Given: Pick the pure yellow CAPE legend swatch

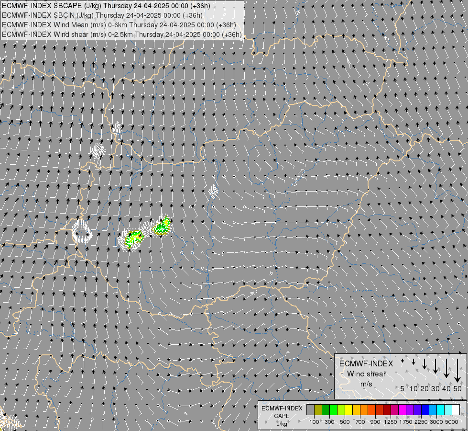Looking at the screenshot, I should tap(348, 410).
